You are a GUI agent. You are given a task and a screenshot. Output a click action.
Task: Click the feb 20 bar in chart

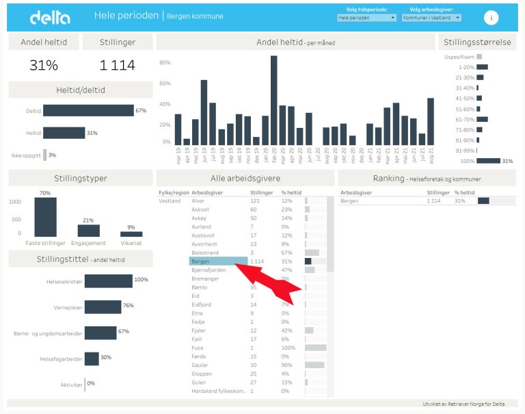[274, 100]
